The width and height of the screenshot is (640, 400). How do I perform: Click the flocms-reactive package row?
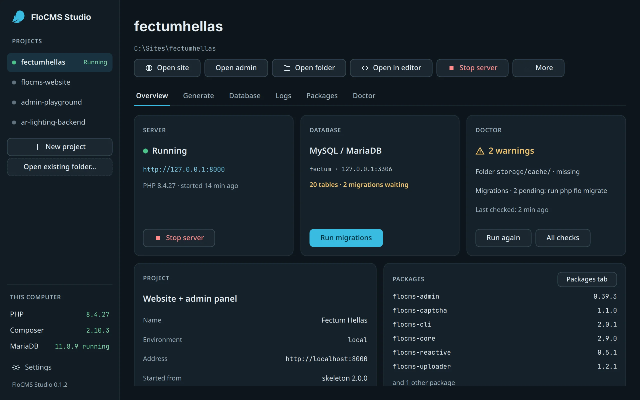[504, 353]
